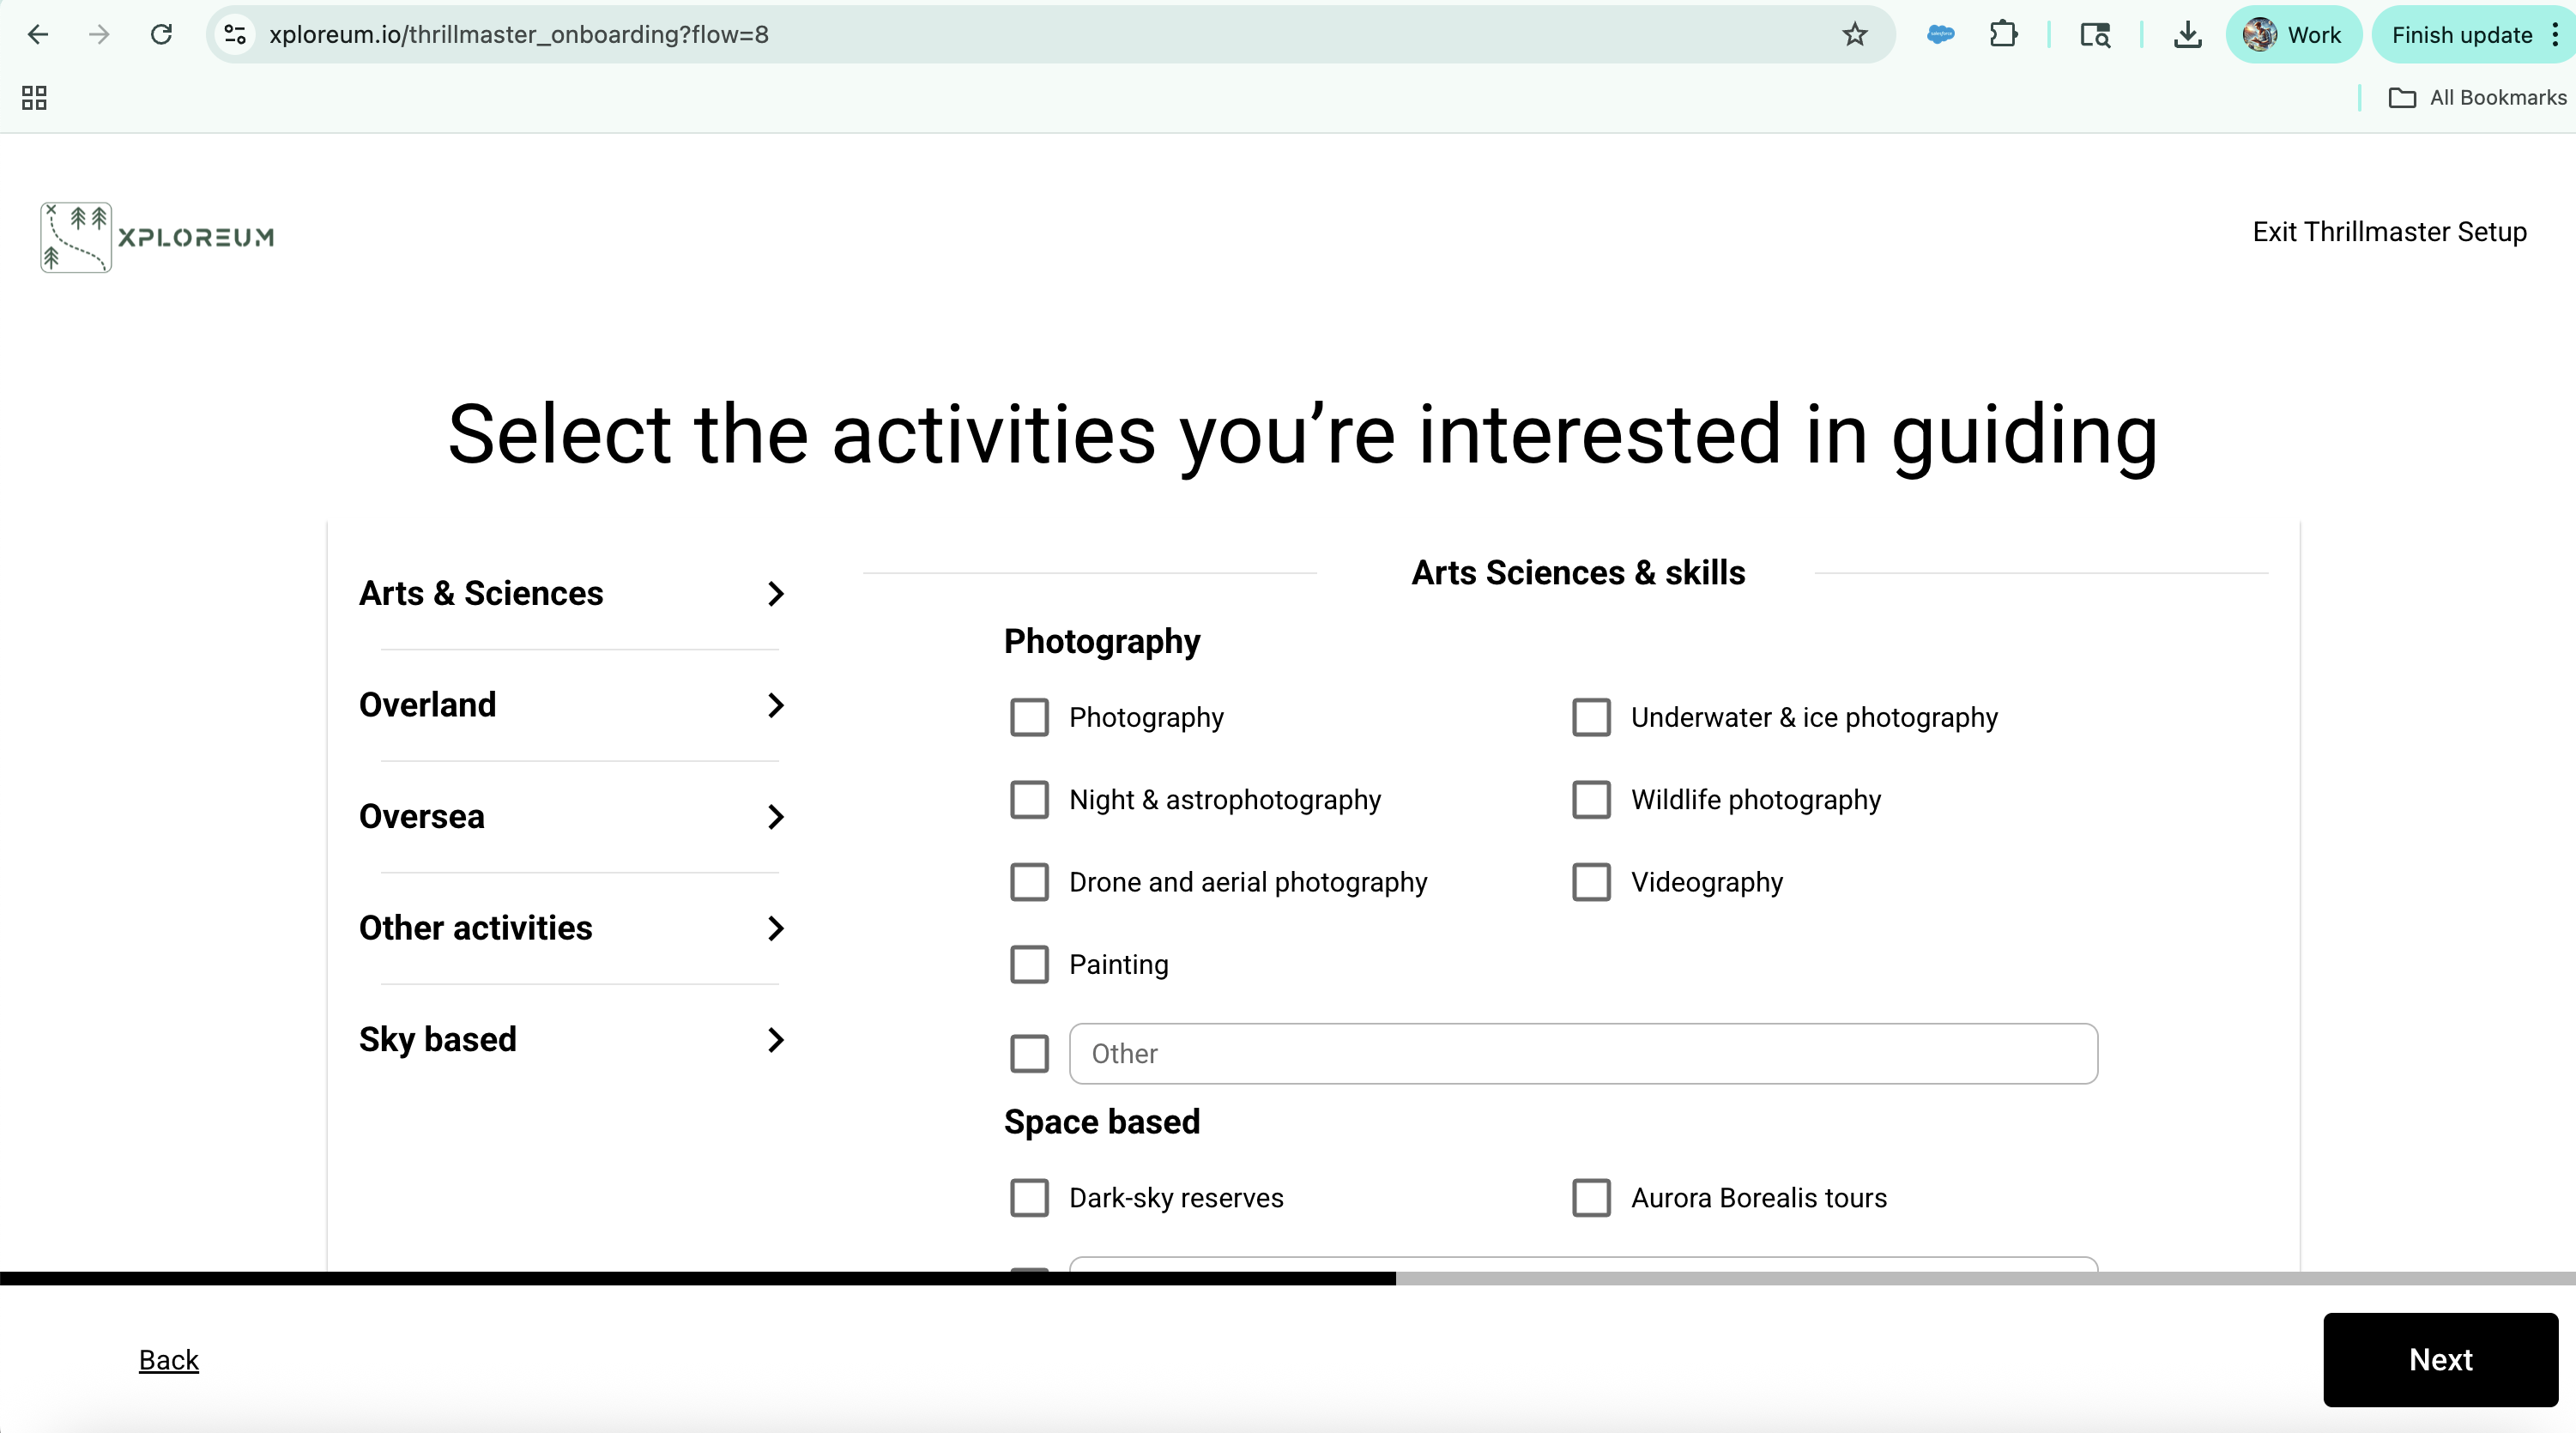Click the browser address bar URL
2576x1433 pixels.
pos(519,35)
